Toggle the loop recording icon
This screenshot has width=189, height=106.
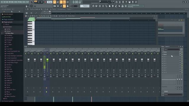tap(68, 2)
